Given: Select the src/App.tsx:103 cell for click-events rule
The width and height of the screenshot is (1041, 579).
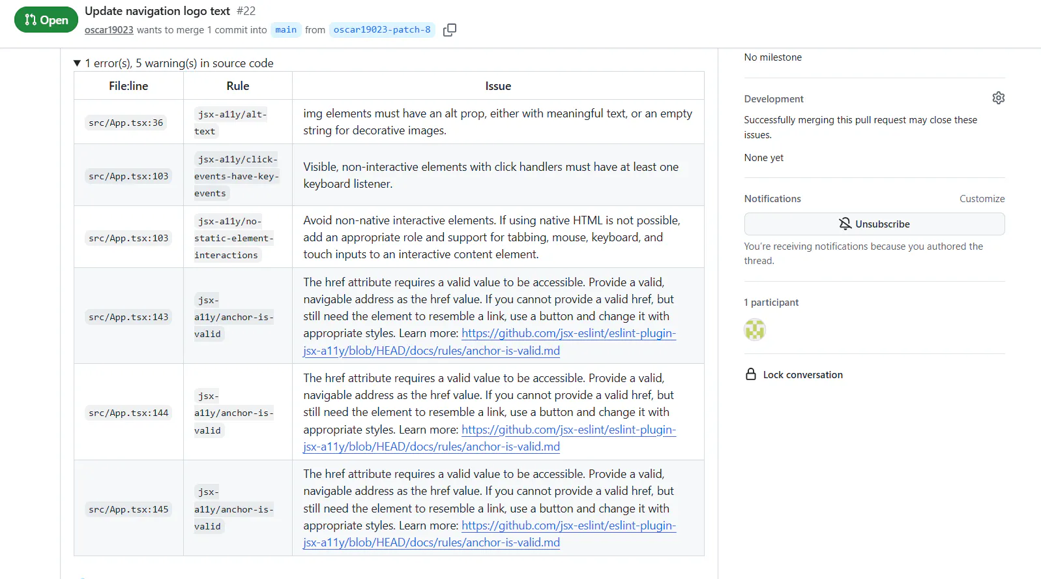Looking at the screenshot, I should [x=128, y=176].
